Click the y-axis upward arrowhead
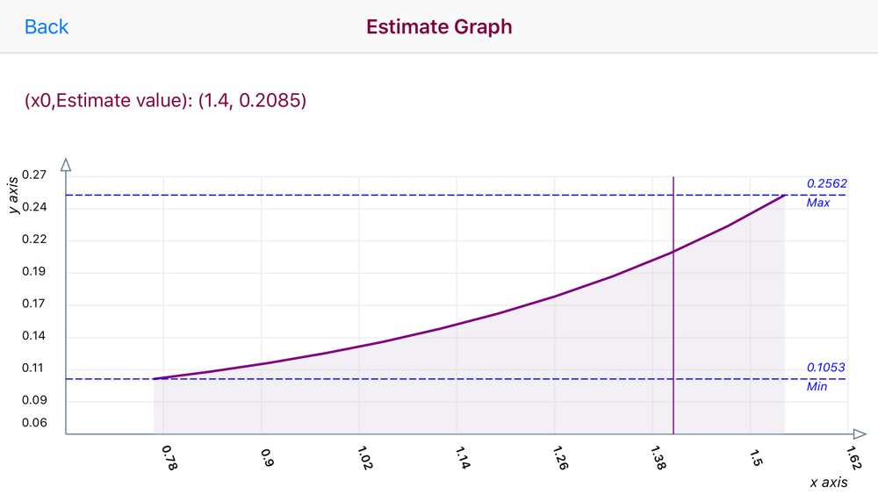This screenshot has width=878, height=494. pos(66,165)
